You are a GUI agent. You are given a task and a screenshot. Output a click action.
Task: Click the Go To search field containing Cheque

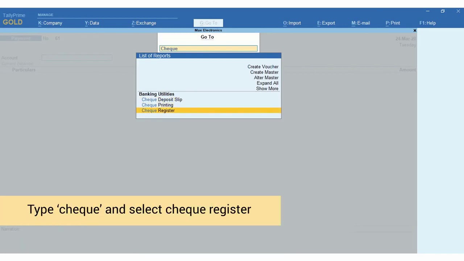pyautogui.click(x=208, y=49)
